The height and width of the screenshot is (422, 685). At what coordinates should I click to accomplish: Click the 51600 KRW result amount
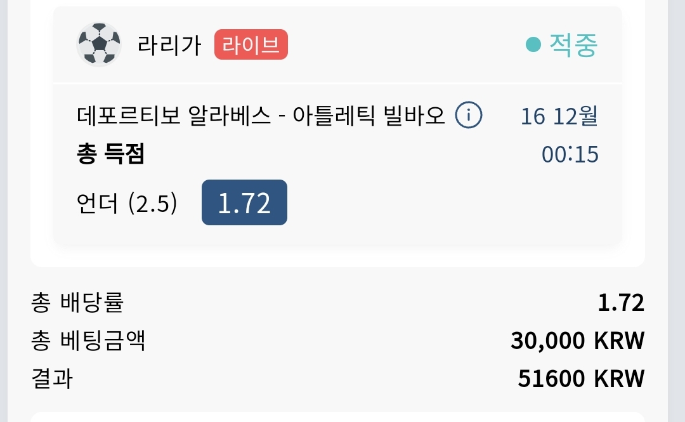click(581, 379)
